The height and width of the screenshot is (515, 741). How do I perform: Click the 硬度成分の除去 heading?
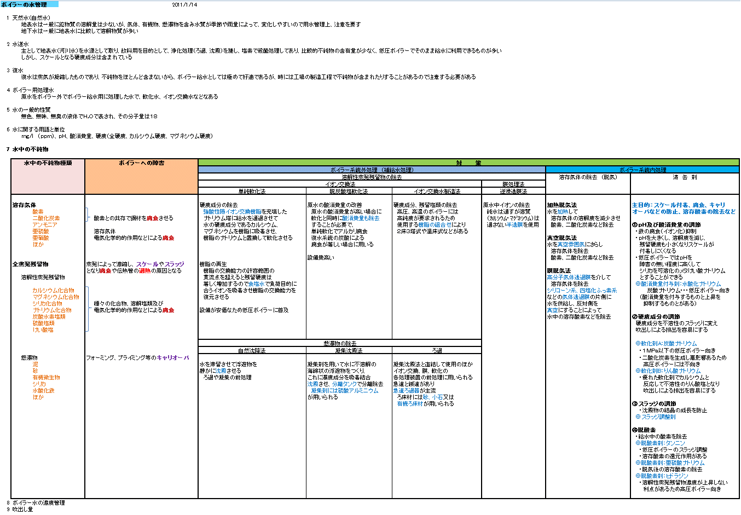point(218,205)
